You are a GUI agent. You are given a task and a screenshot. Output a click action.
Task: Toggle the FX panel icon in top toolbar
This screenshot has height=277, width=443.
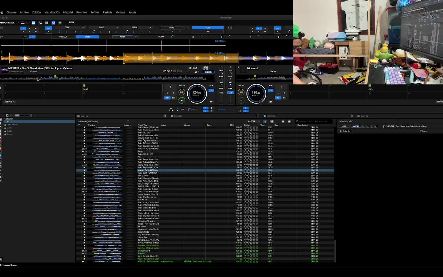33,23
